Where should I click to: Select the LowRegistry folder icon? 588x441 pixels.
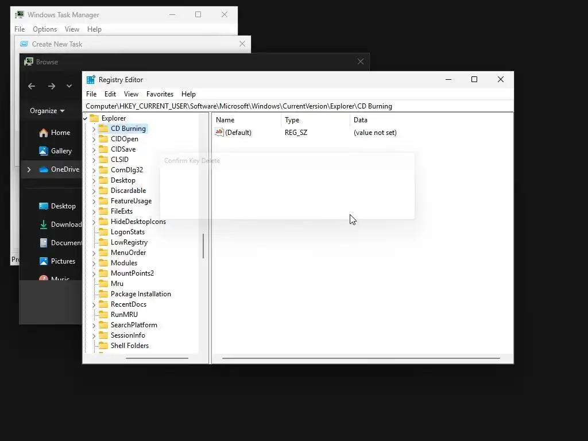[x=103, y=242]
